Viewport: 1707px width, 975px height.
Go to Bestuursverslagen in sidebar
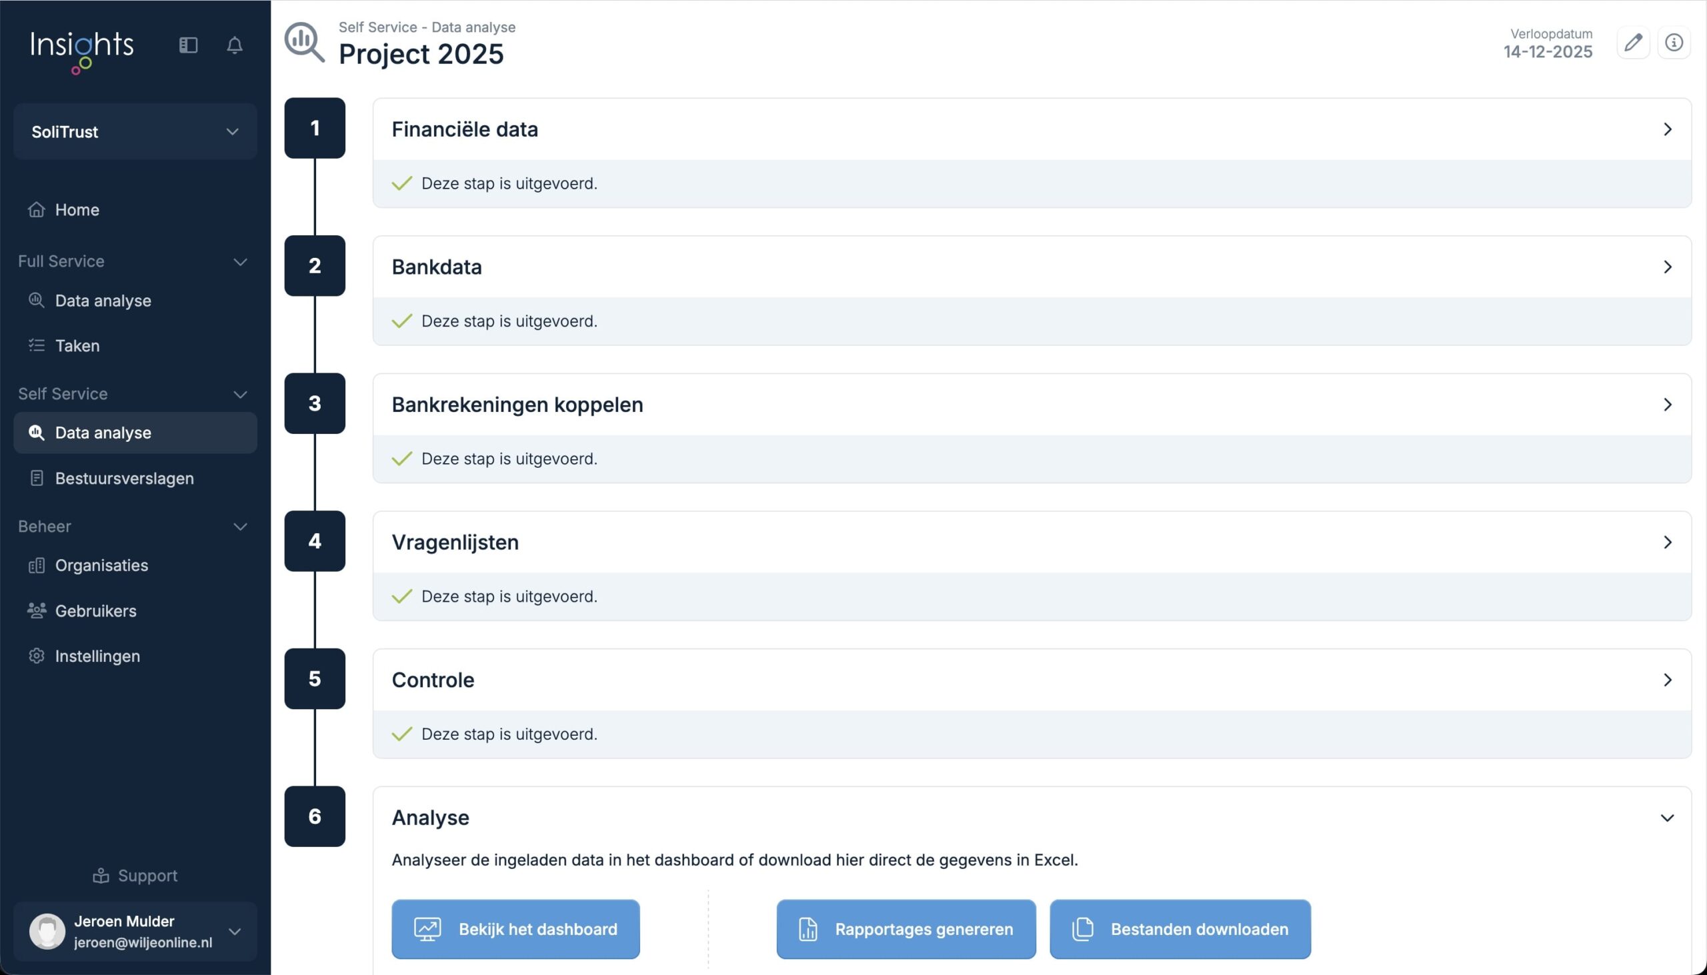124,478
